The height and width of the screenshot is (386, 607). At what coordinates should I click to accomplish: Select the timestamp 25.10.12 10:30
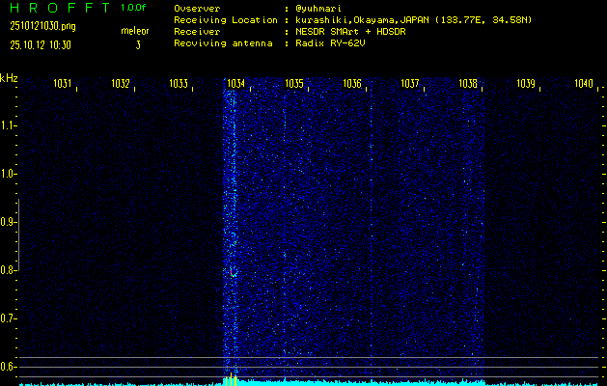(41, 45)
